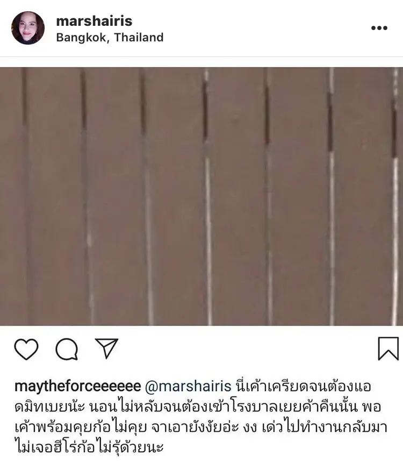Select the last line of the Thai comment
The height and width of the screenshot is (470, 403).
(89, 447)
